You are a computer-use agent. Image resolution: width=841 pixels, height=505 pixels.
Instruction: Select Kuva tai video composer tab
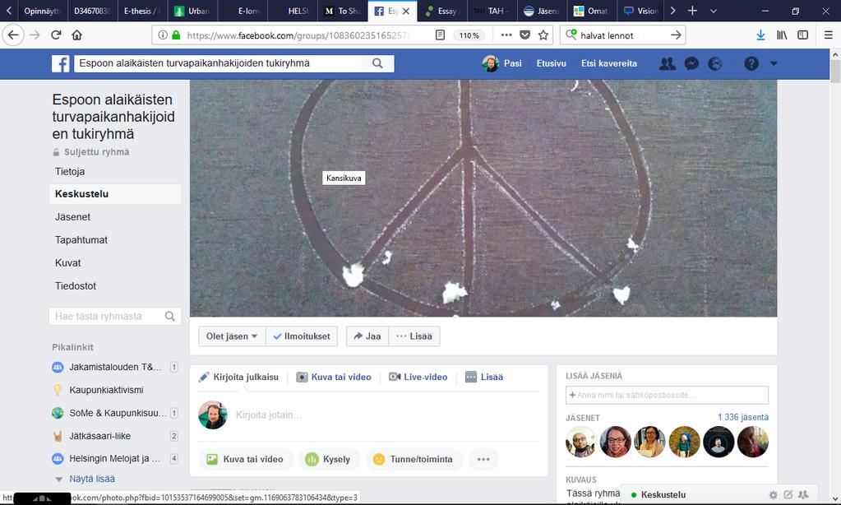tap(334, 378)
